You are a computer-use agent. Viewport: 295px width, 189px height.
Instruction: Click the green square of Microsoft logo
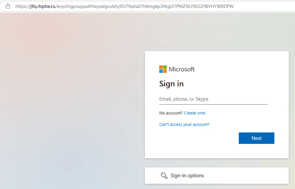(165, 67)
